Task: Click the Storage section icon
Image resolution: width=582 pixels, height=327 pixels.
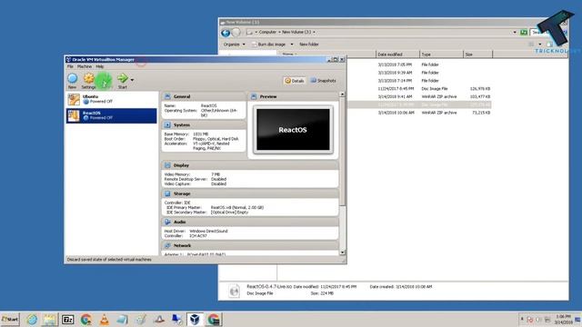Action: pos(167,193)
